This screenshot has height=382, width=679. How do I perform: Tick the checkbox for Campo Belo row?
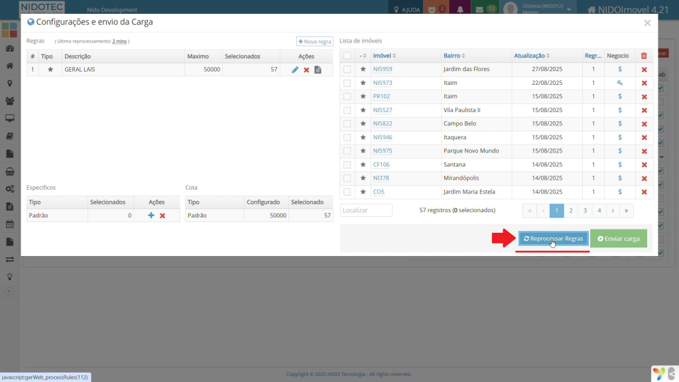pyautogui.click(x=347, y=124)
